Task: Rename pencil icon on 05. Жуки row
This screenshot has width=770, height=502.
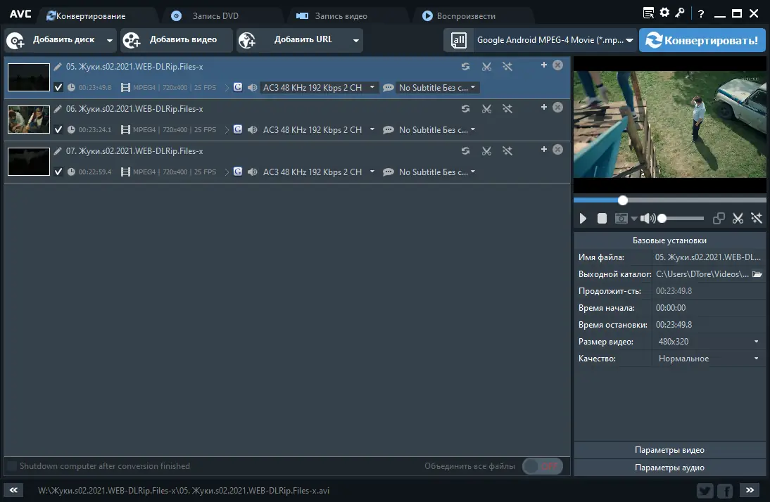Action: point(58,67)
